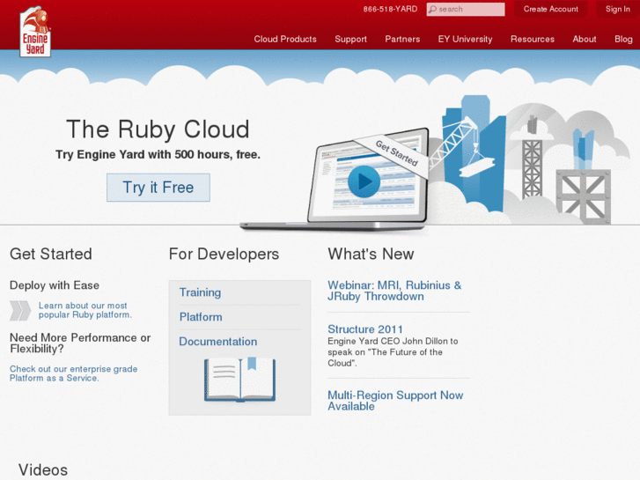The image size is (640, 480).
Task: Open the About menu
Action: pos(584,40)
